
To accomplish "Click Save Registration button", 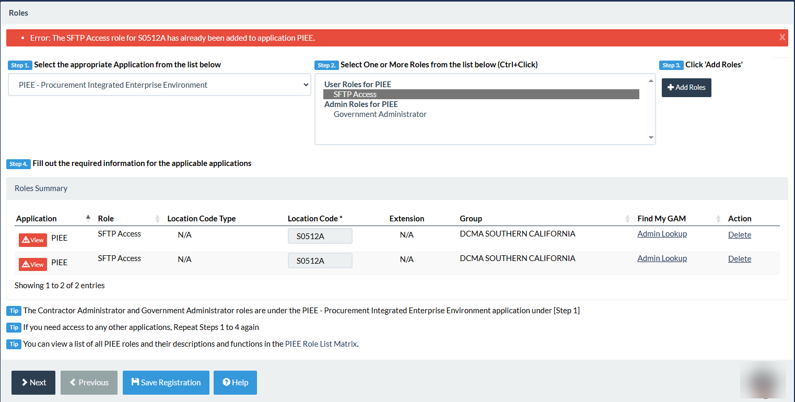I will click(166, 383).
